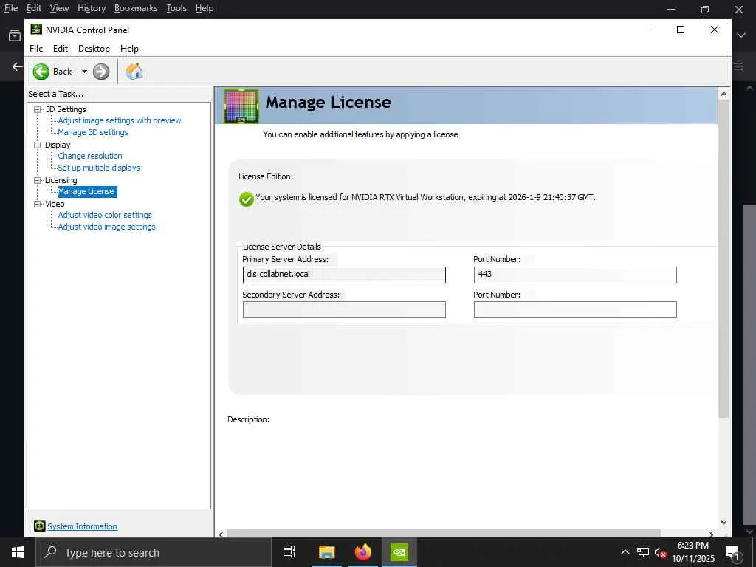Click the Manage License GPU header icon
This screenshot has width=756, height=567.
pos(241,106)
